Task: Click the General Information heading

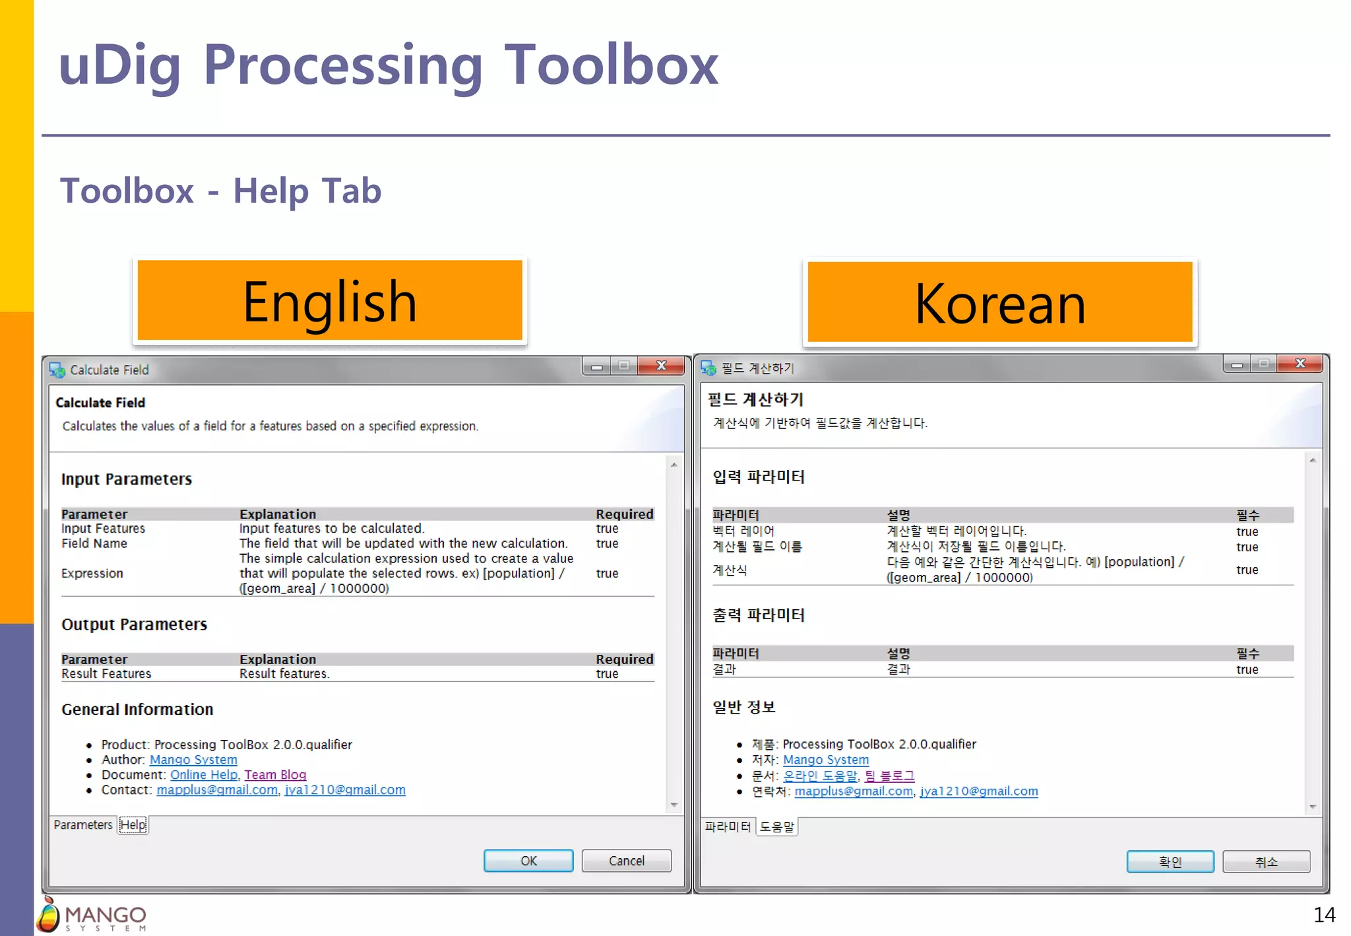Action: click(137, 710)
